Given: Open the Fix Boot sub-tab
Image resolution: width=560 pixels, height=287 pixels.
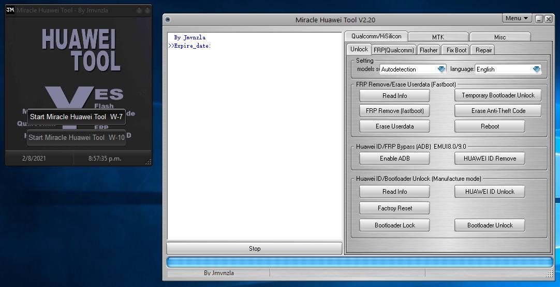Looking at the screenshot, I should pos(456,50).
